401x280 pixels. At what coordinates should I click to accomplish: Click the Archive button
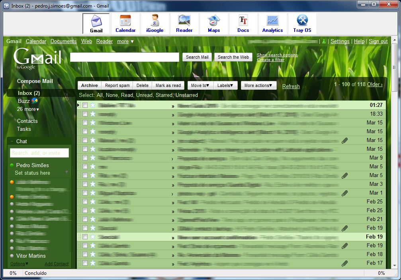point(90,85)
